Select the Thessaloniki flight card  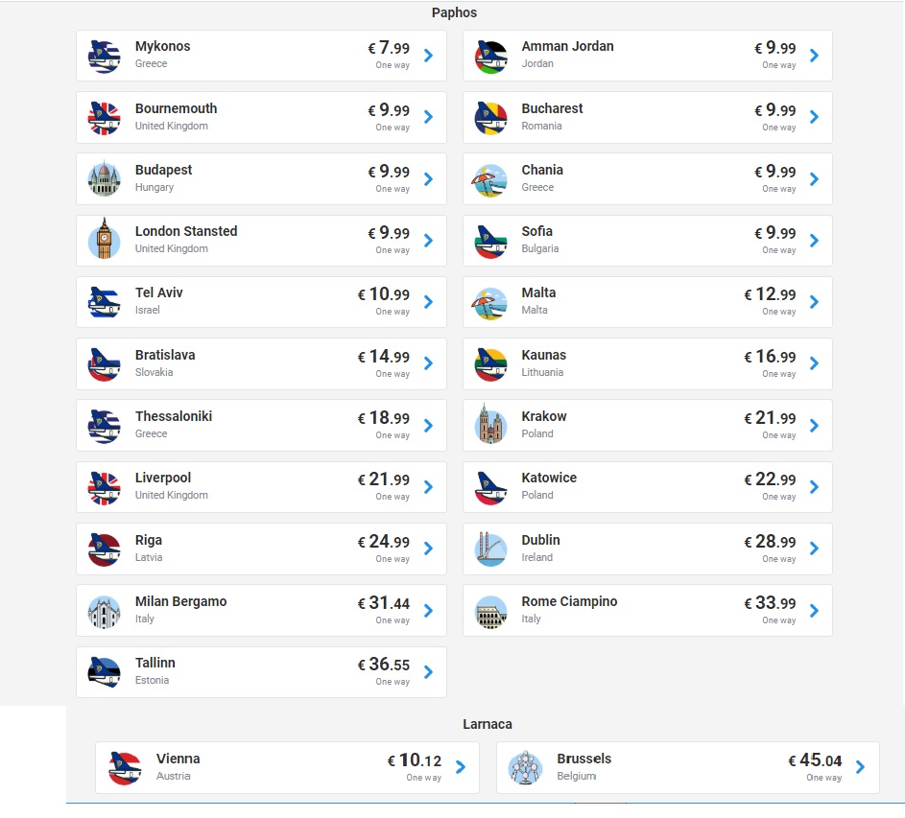tap(261, 425)
